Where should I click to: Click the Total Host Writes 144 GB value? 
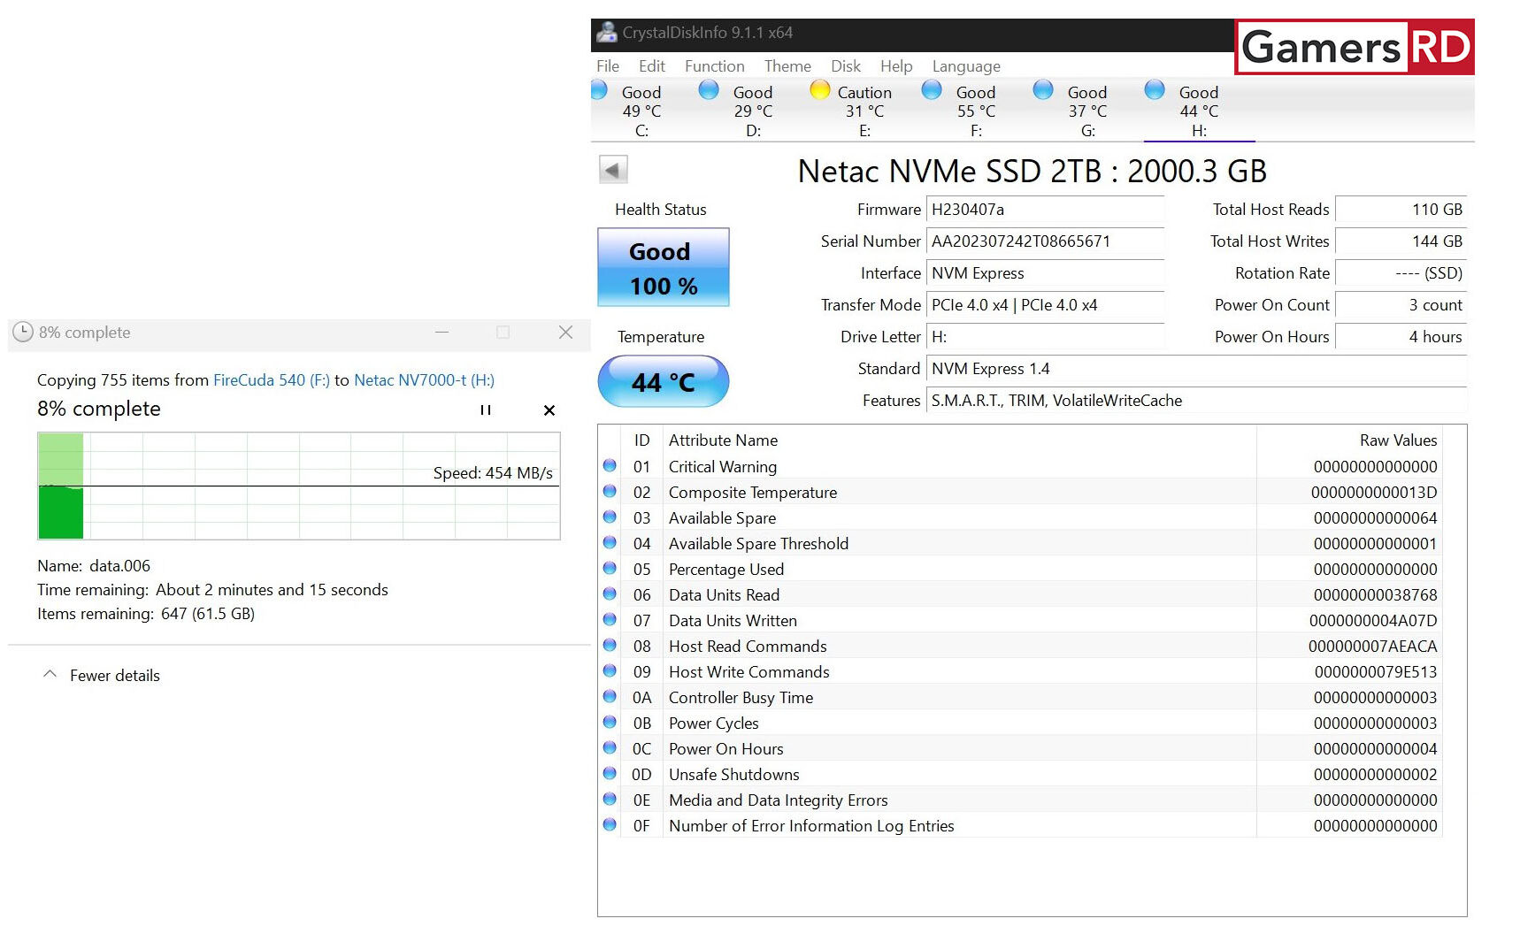coord(1401,241)
